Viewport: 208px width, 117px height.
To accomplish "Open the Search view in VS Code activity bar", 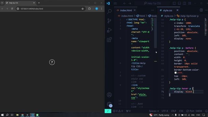I will [x=109, y=11].
